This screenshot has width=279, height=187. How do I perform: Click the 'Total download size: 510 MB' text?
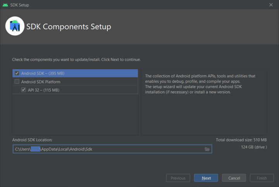(241, 140)
